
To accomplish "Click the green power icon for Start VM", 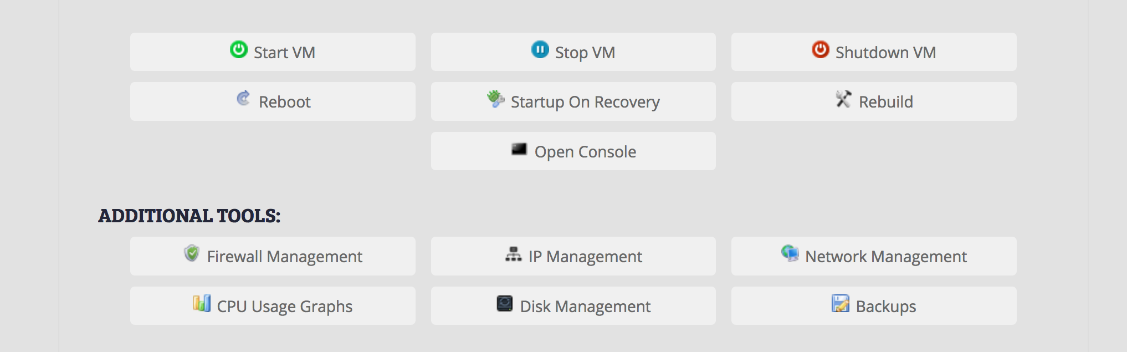I will point(239,50).
